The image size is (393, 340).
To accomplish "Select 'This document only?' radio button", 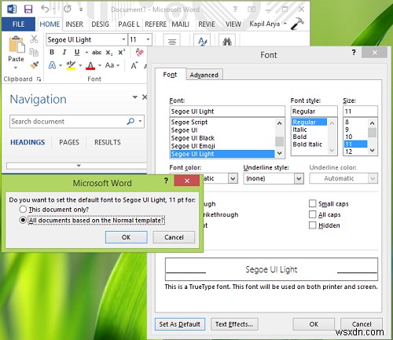I will pos(23,209).
